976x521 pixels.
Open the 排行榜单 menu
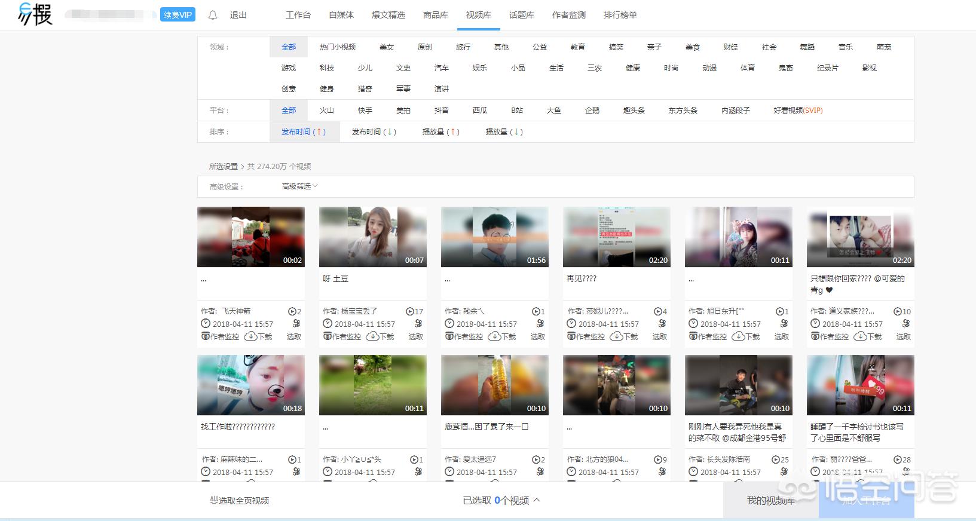coord(620,15)
